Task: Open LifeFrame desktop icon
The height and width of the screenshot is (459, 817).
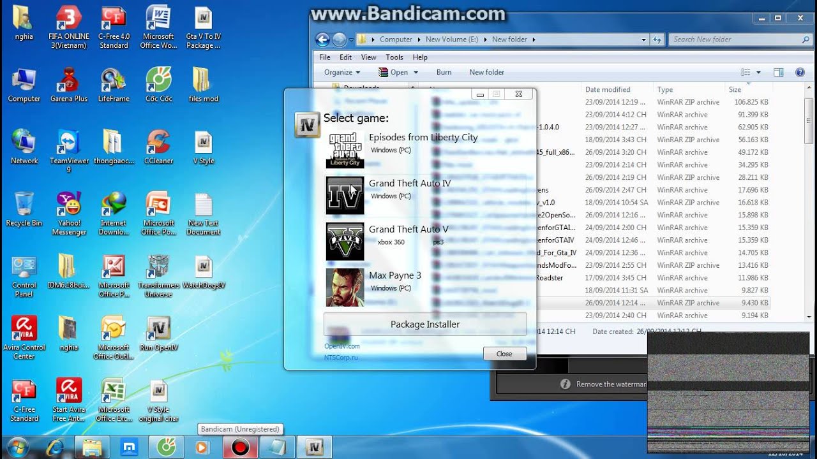Action: (114, 85)
